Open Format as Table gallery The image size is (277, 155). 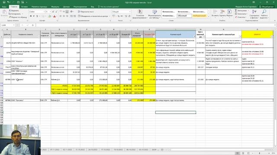[x=155, y=14]
